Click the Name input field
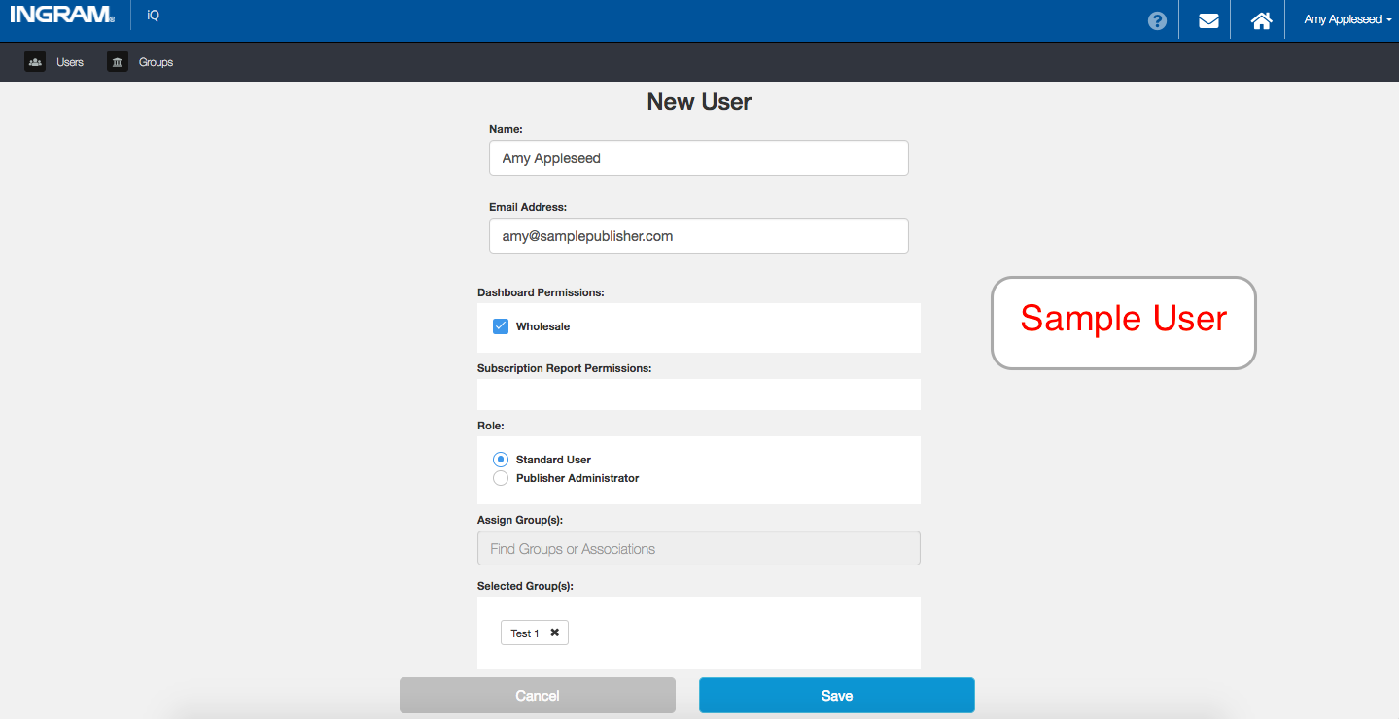Screen dimensions: 1399x719 pyautogui.click(x=698, y=157)
